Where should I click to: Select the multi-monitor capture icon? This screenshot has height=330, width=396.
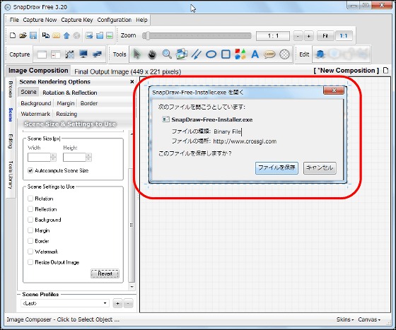pos(98,54)
